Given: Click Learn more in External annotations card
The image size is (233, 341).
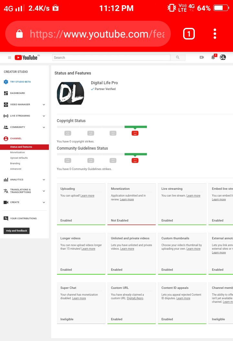Looking at the screenshot, I should point(219,253).
